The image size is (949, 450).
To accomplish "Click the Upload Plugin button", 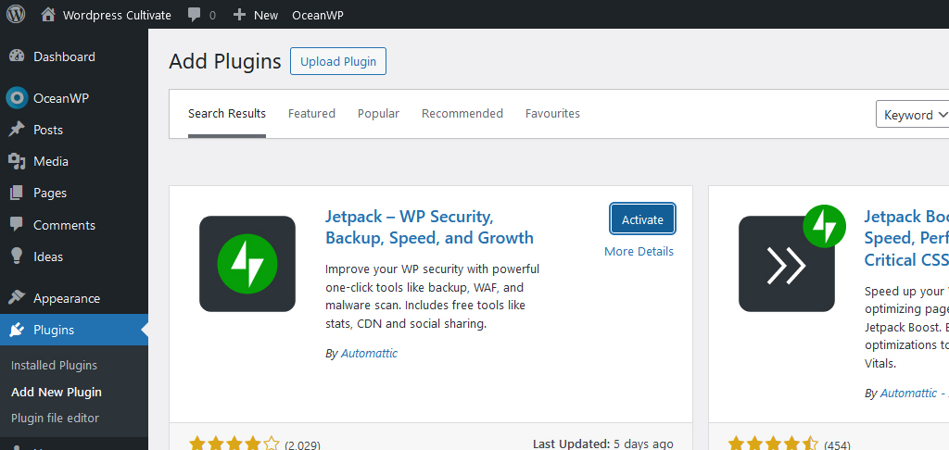I will click(x=338, y=62).
